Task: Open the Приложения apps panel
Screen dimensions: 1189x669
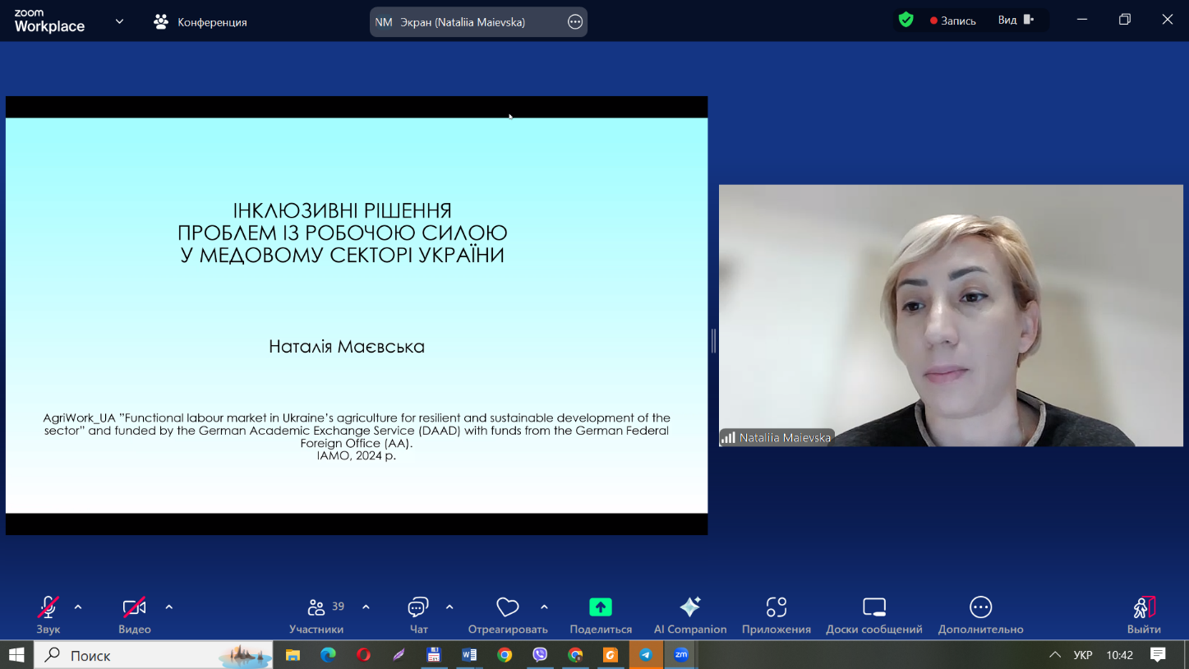Action: [x=777, y=615]
